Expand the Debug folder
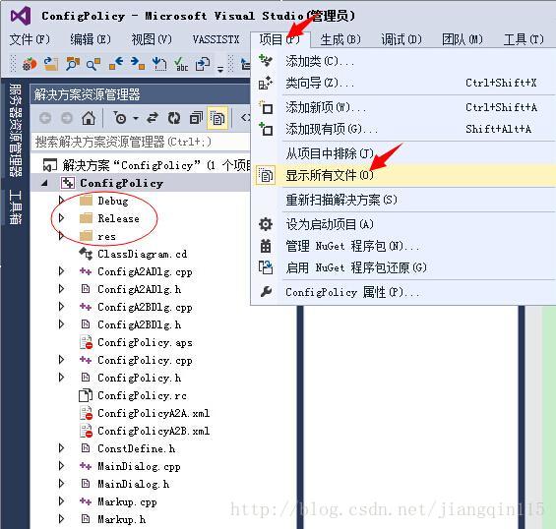The width and height of the screenshot is (556, 529). click(61, 201)
